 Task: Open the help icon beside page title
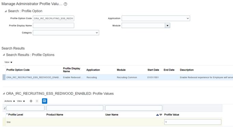(65, 4)
